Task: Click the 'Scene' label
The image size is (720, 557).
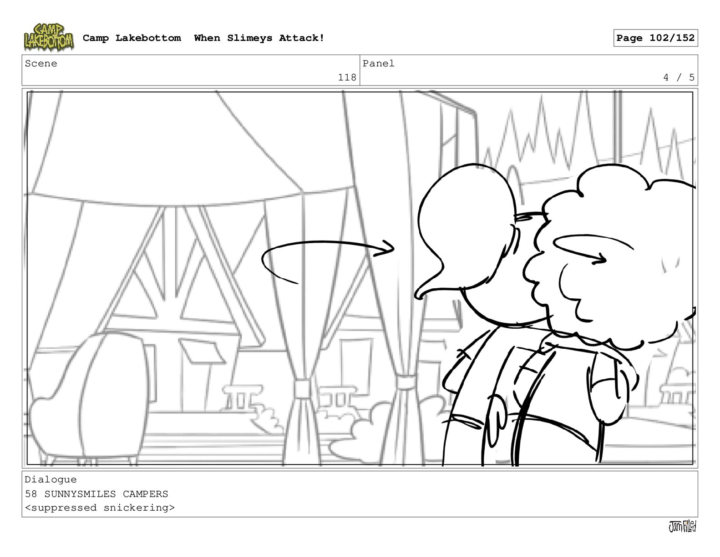Action: click(41, 64)
